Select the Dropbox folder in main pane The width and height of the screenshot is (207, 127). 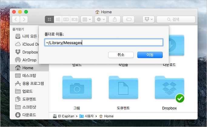[x=169, y=87]
